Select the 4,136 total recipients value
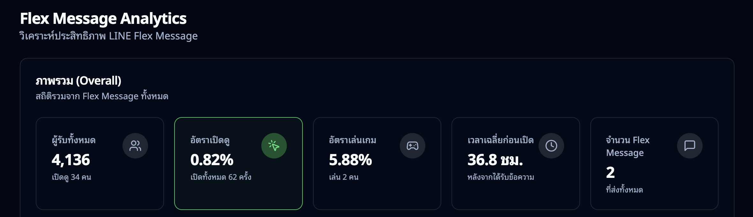The width and height of the screenshot is (753, 217). (x=71, y=160)
